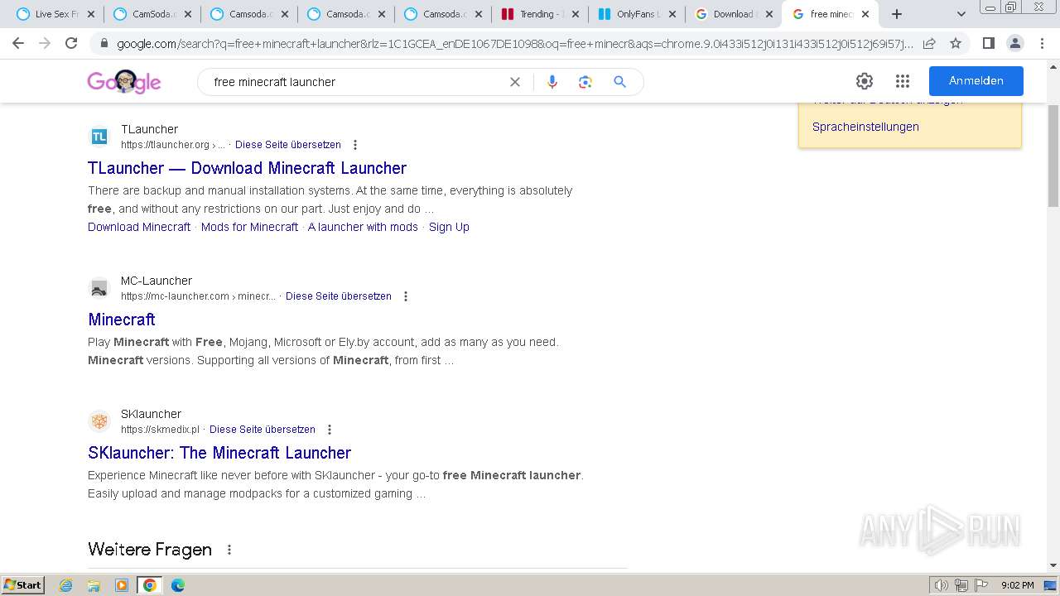Translate the TLauncher page
1060x596 pixels.
tap(288, 145)
